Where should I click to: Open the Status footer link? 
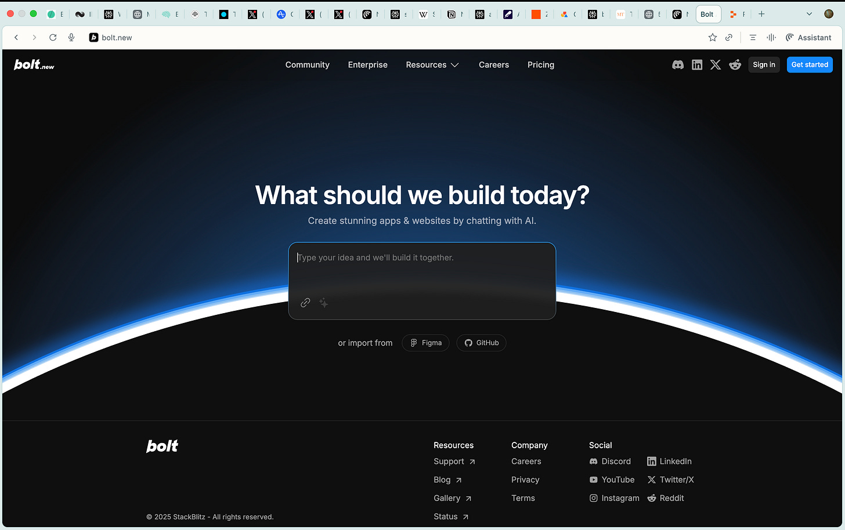[x=451, y=517]
